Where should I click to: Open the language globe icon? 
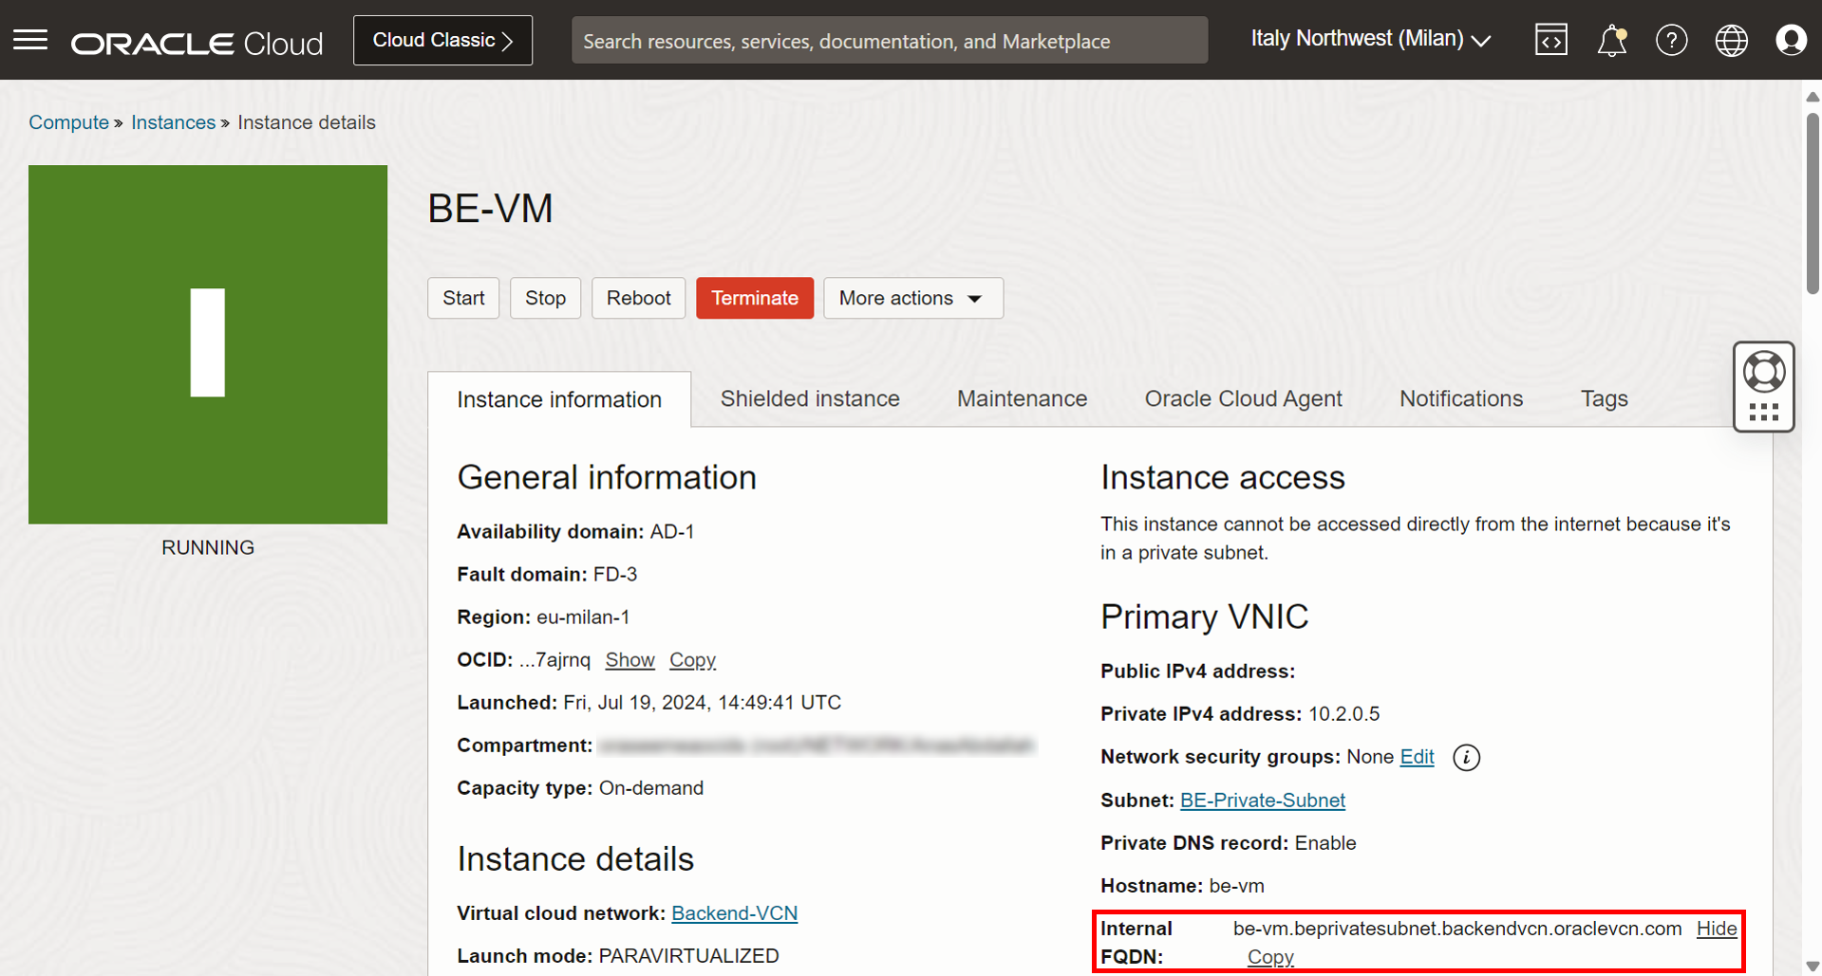(x=1731, y=40)
